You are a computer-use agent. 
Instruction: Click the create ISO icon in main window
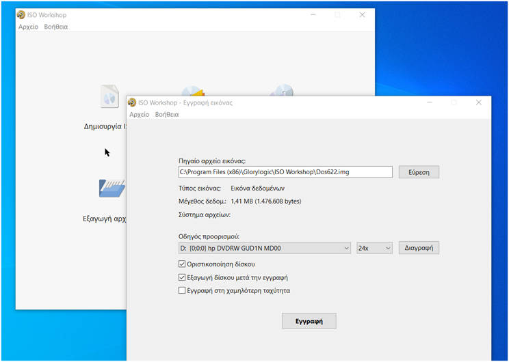point(109,96)
